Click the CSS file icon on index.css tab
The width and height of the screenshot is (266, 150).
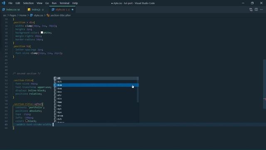3,10
